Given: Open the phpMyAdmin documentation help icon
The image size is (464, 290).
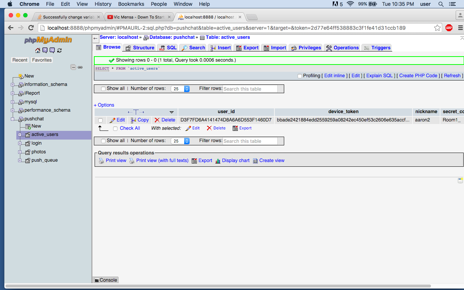Looking at the screenshot, I should tap(45, 50).
